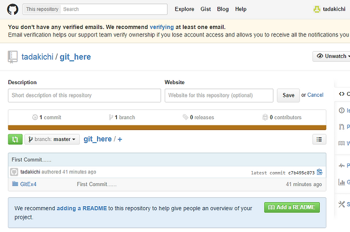The height and width of the screenshot is (232, 350).
Task: Focus the repository Search field
Action: tap(114, 9)
